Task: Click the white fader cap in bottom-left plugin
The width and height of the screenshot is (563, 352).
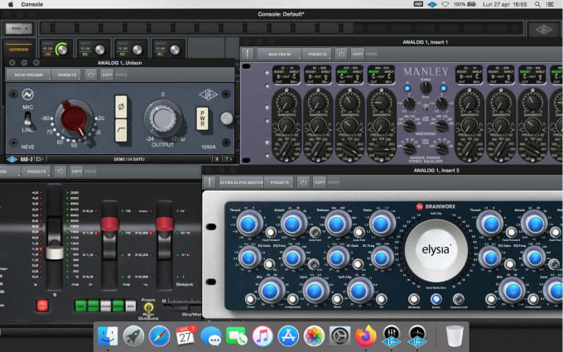Action: pyautogui.click(x=55, y=252)
